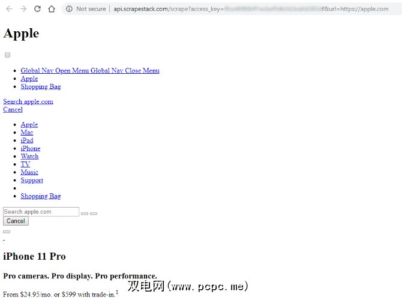
Task: View site info via Not secure icon
Action: tap(69, 9)
